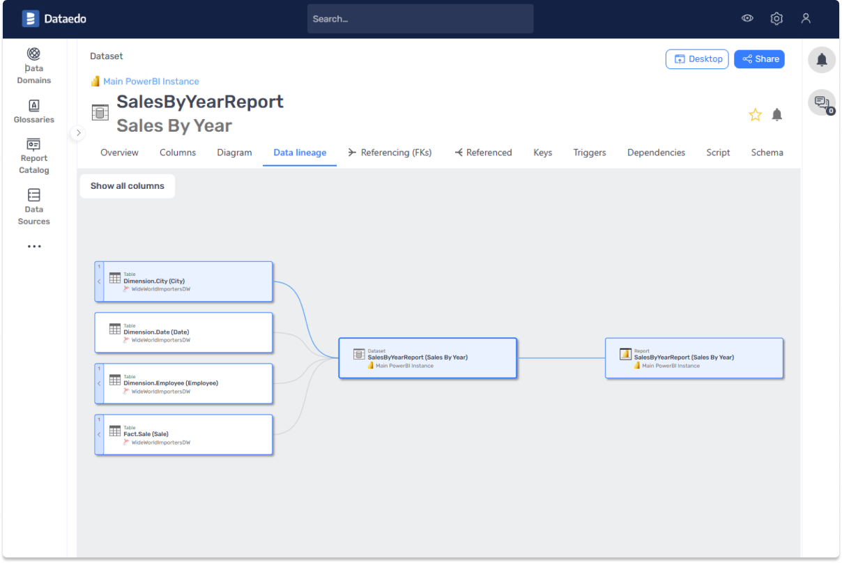Click the Dimension.Employee (Employee) node label

pos(171,383)
